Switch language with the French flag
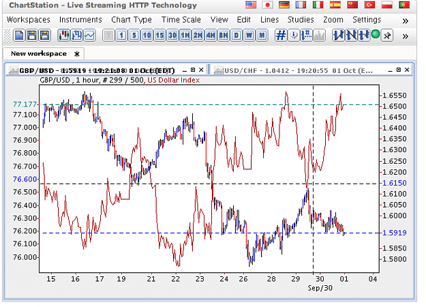This screenshot has width=426, height=307. click(x=301, y=5)
